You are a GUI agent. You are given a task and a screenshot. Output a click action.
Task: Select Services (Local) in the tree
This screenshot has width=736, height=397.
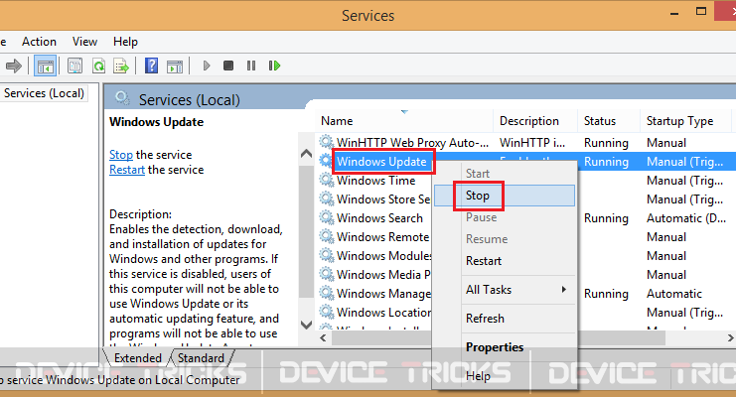pyautogui.click(x=44, y=93)
